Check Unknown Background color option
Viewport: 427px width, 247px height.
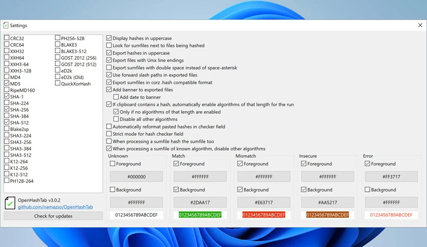pyautogui.click(x=112, y=190)
